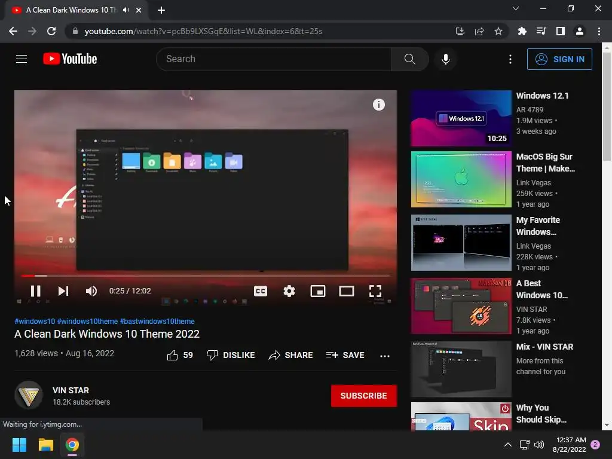
Task: Open more actions ellipsis below video
Action: coord(384,356)
